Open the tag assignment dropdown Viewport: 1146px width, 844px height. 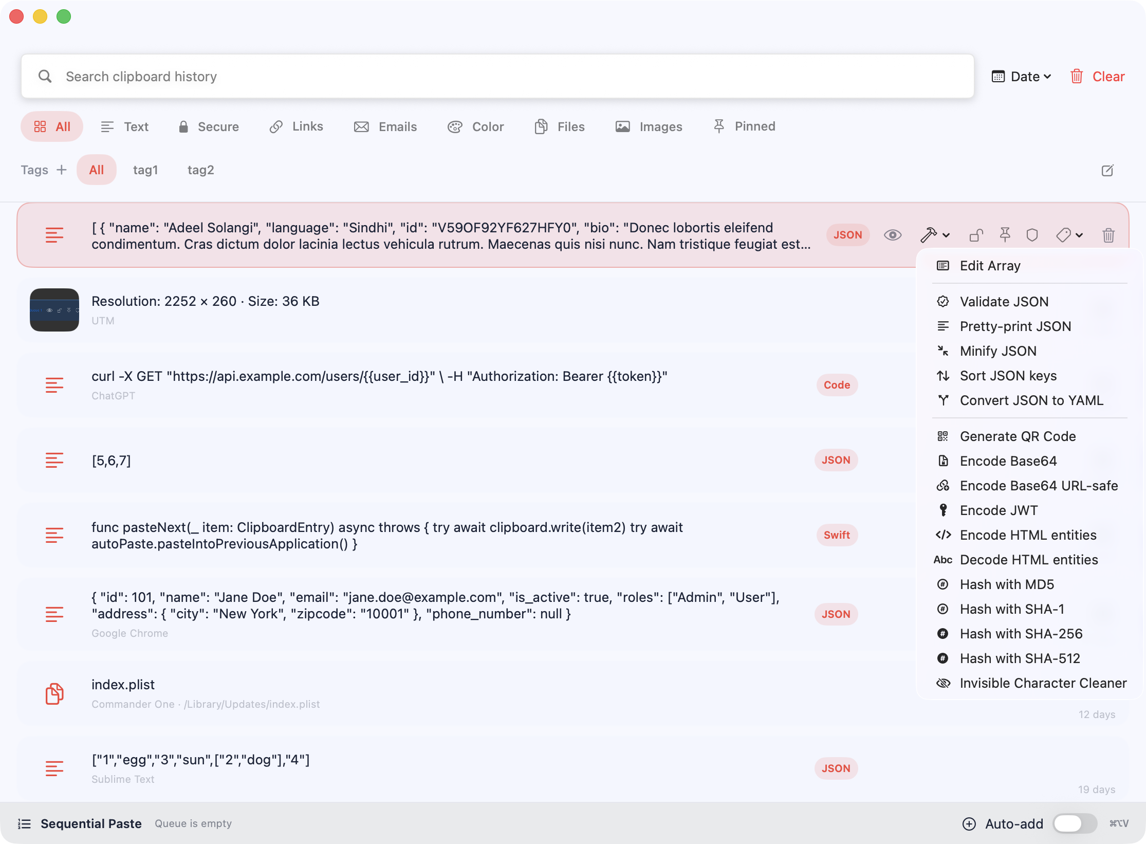pyautogui.click(x=1069, y=235)
